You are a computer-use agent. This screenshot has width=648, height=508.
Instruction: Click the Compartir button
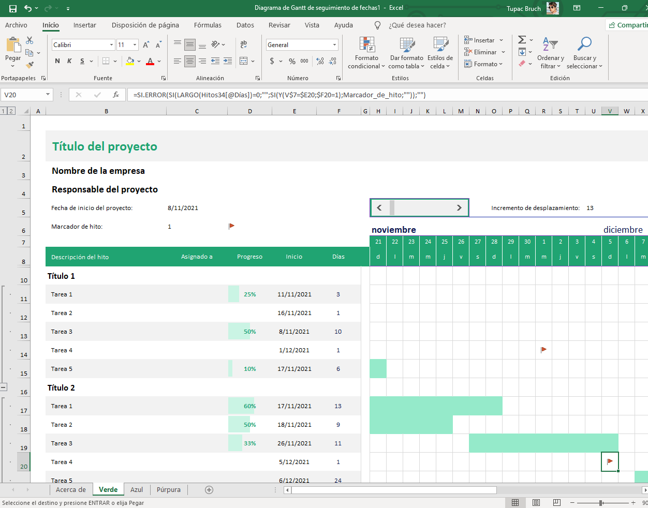point(629,24)
